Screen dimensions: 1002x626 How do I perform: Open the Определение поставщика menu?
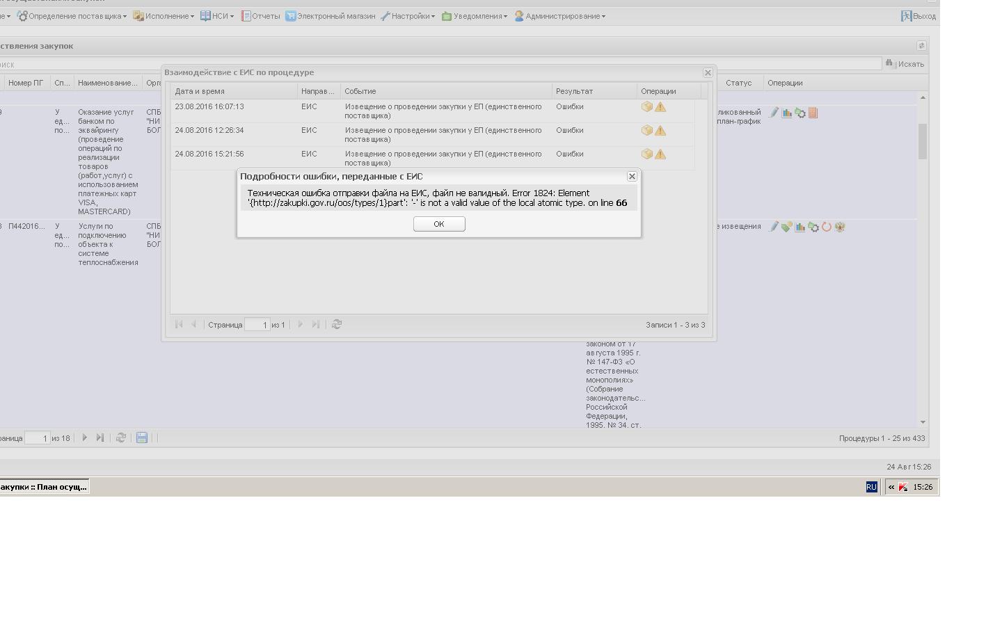coord(72,16)
